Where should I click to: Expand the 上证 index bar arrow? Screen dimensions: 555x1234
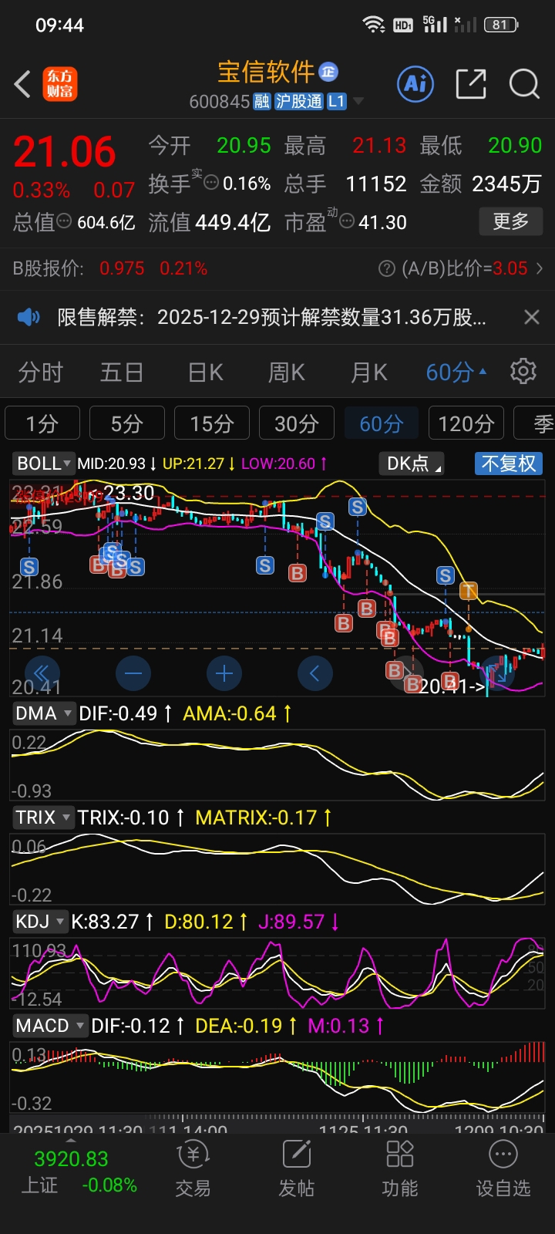(x=71, y=1140)
